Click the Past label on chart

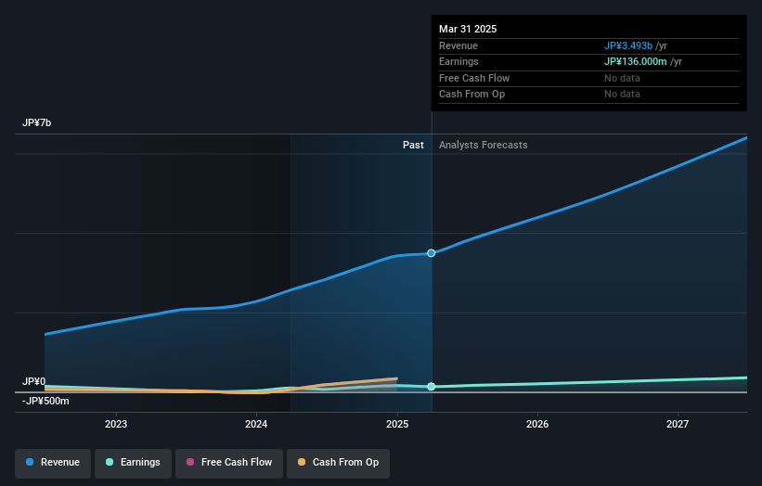point(413,145)
